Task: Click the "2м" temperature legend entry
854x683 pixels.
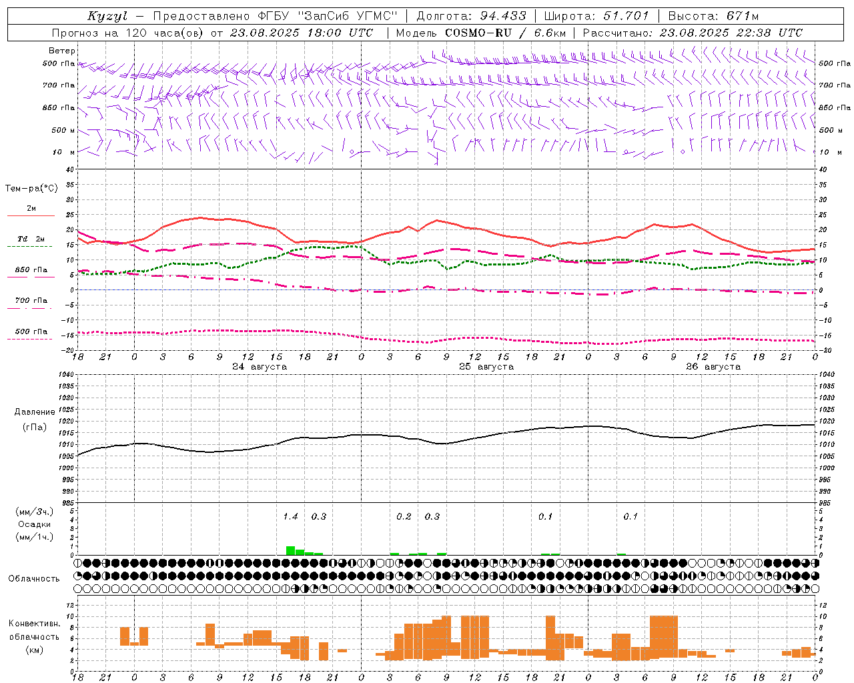Action: point(31,208)
